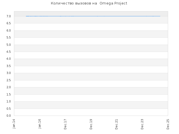Viewport: 179px width, 134px height.
Task: Click the y-axis label 0.0
Action: 9,116
